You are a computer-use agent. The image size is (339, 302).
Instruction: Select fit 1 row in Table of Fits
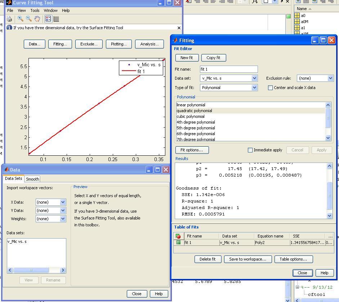pos(253,243)
